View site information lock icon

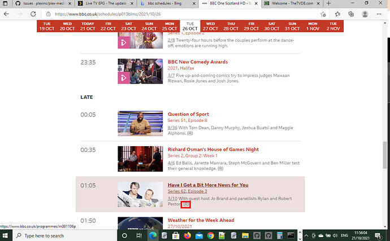point(48,14)
